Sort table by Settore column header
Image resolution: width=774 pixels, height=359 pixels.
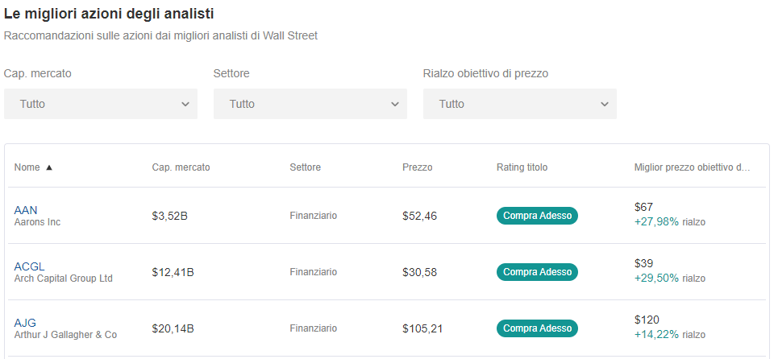click(305, 167)
